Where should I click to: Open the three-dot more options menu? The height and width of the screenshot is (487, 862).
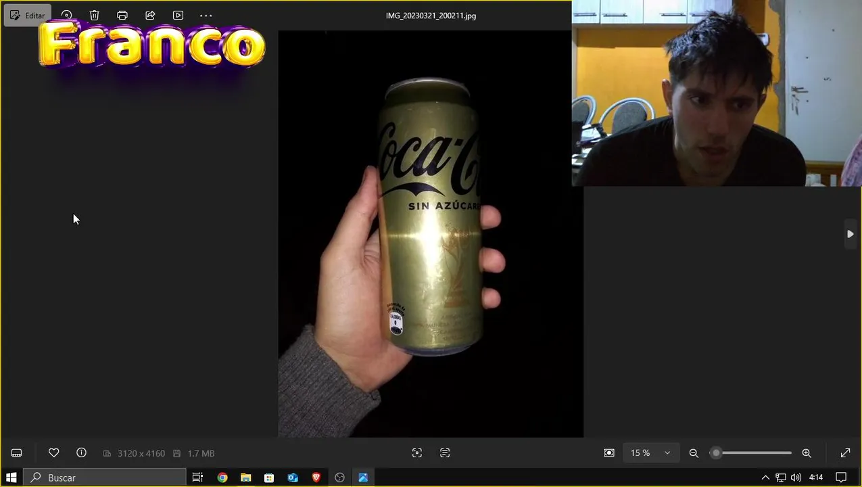point(206,15)
